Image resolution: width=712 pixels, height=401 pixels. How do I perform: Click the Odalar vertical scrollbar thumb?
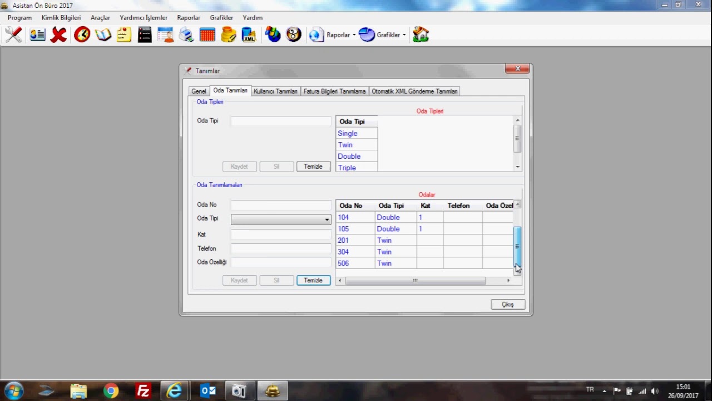click(x=517, y=246)
